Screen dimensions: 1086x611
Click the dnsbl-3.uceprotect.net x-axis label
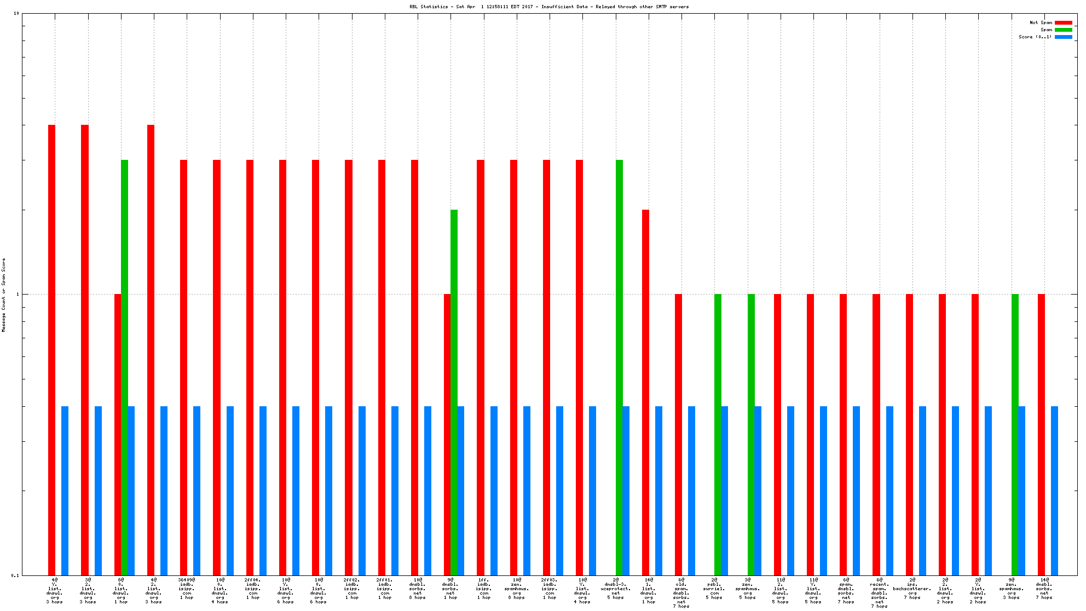615,589
